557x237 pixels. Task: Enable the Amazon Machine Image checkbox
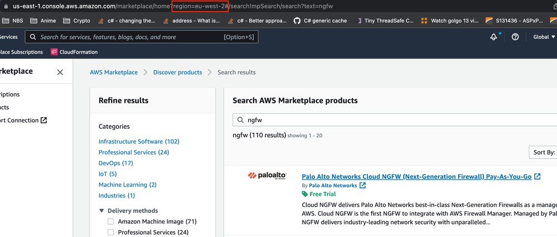coord(110,221)
